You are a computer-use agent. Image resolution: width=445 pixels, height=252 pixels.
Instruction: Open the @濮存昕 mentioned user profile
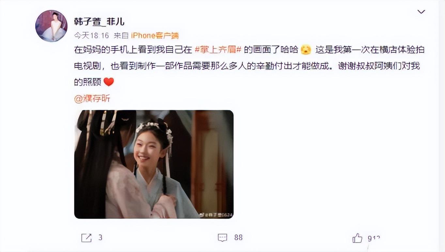[x=92, y=99]
